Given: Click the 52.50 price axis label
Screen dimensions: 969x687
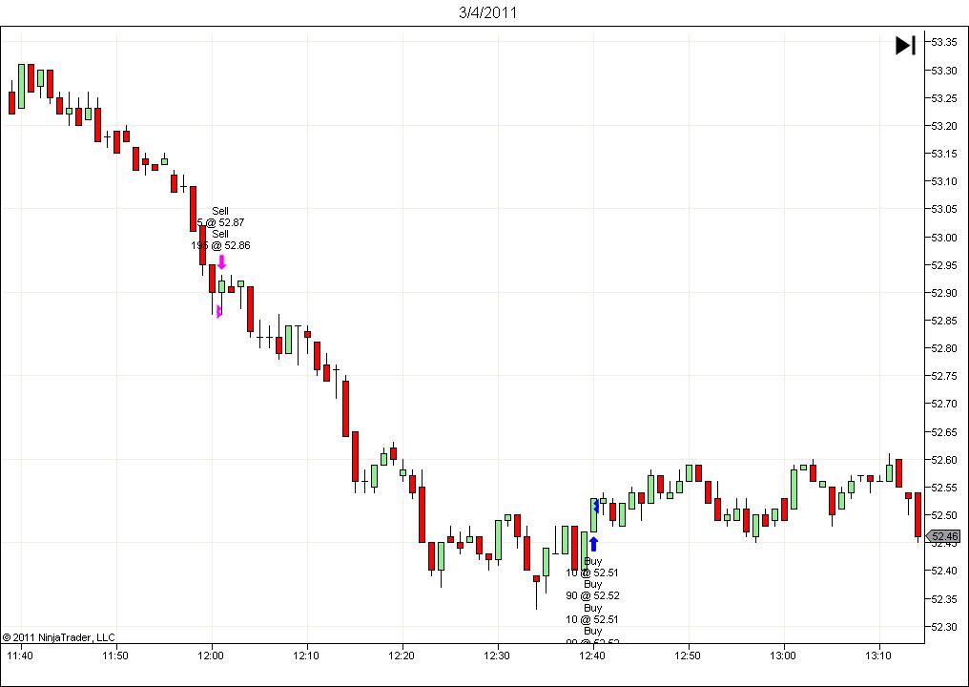Looking at the screenshot, I should point(943,515).
